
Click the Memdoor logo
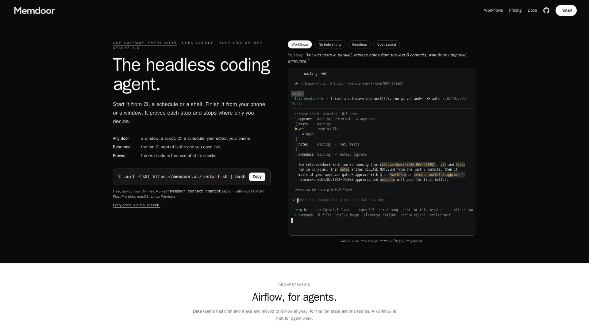coord(34,10)
